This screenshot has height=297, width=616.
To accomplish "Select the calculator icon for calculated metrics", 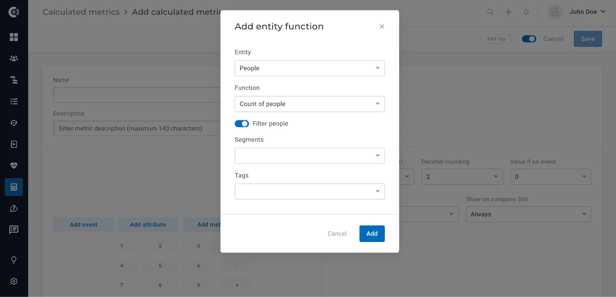I will click(14, 187).
